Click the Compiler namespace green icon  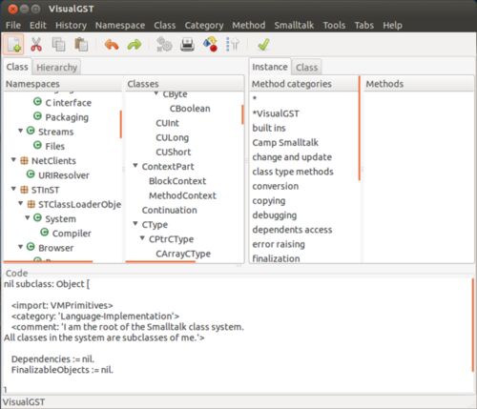45,233
